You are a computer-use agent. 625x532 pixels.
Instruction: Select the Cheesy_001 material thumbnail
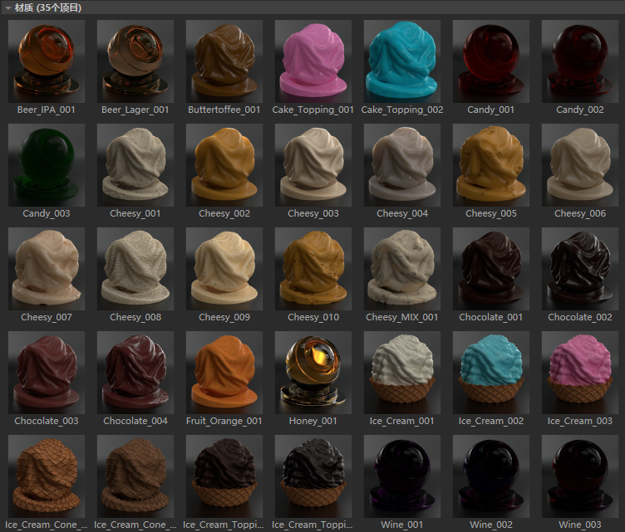click(135, 165)
